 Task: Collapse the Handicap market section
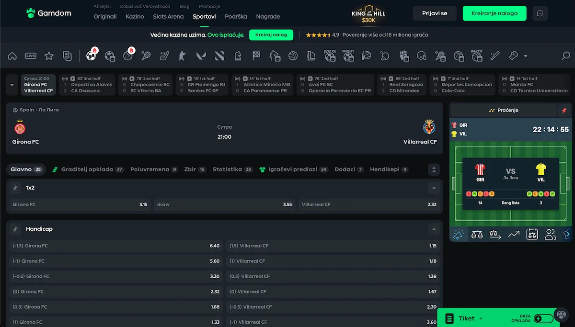pyautogui.click(x=434, y=229)
